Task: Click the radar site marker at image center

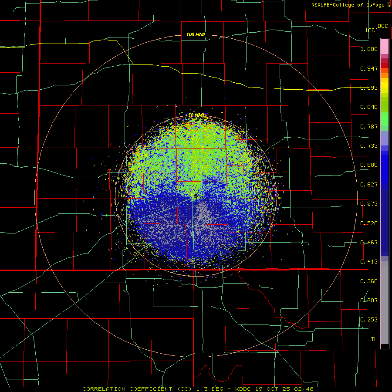Action: click(196, 196)
